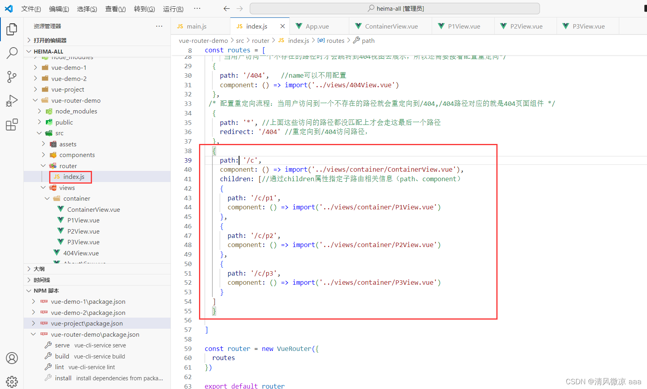The image size is (647, 389).
Task: Expand the vue-project folder
Action: pyautogui.click(x=35, y=89)
